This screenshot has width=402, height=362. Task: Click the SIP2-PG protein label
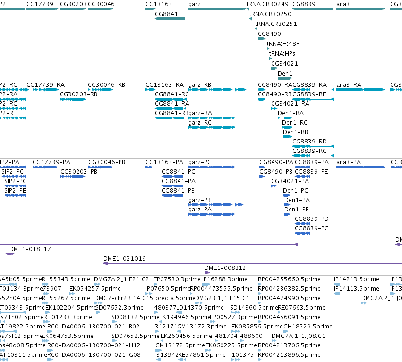(x=16, y=181)
